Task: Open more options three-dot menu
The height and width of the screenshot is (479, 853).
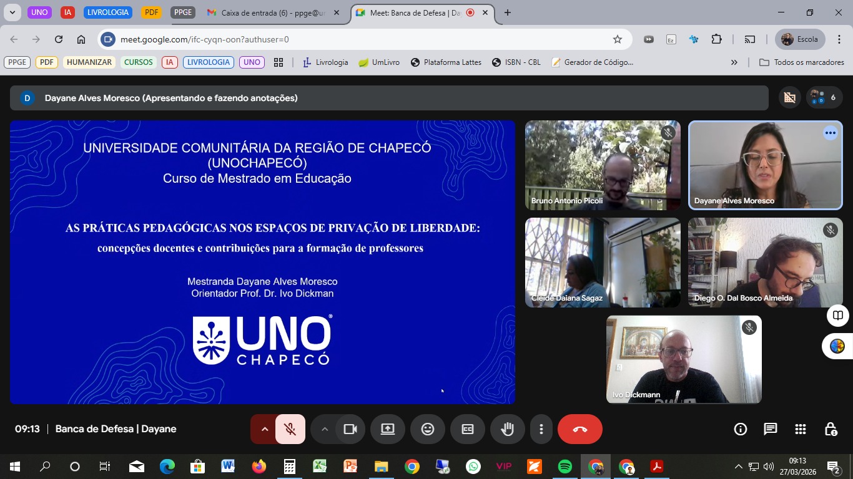Action: tap(541, 429)
